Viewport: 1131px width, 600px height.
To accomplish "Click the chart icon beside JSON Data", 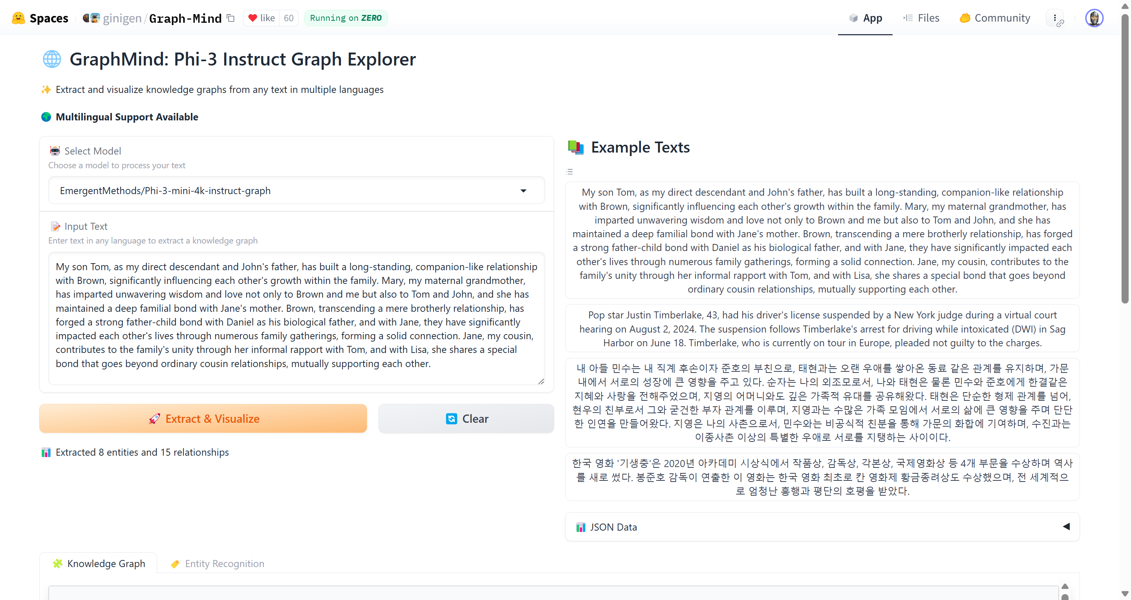I will click(x=580, y=527).
